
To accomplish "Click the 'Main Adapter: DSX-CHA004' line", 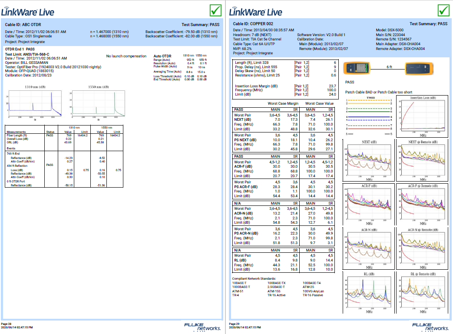I will click(398, 44).
